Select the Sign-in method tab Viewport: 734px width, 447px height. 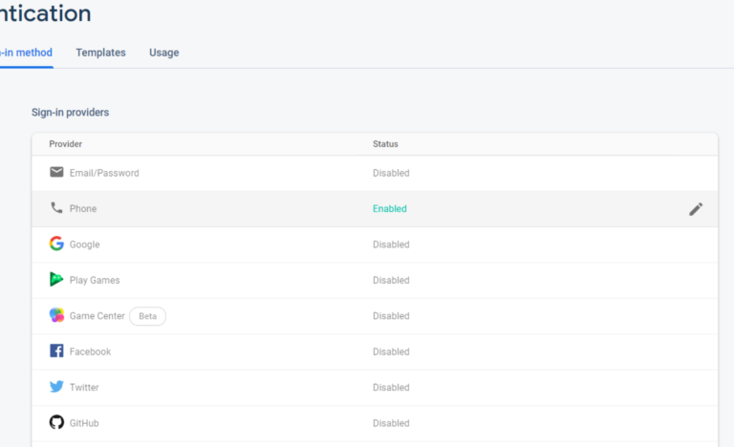tap(26, 53)
